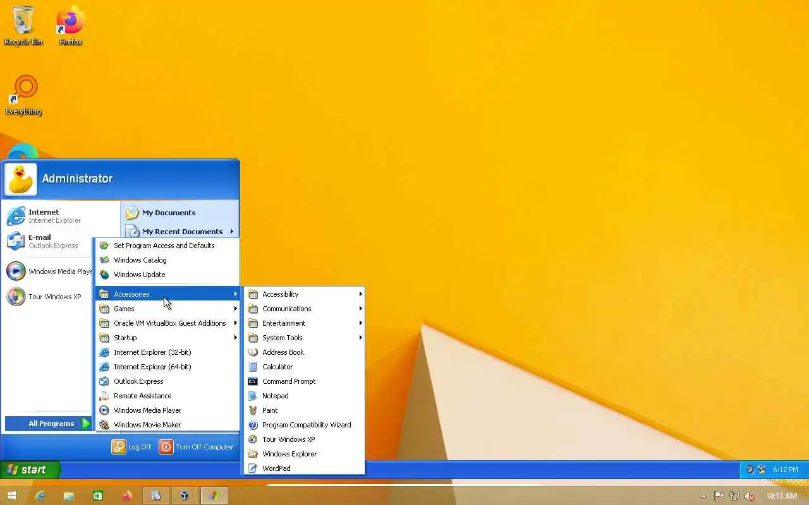Open File Explorer on the host taskbar
Screen dimensions: 809x505
pyautogui.click(x=68, y=496)
